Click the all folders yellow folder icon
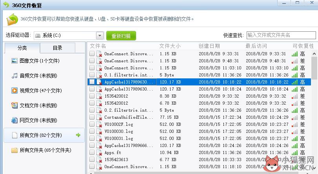The width and height of the screenshot is (318, 174). pyautogui.click(x=15, y=150)
